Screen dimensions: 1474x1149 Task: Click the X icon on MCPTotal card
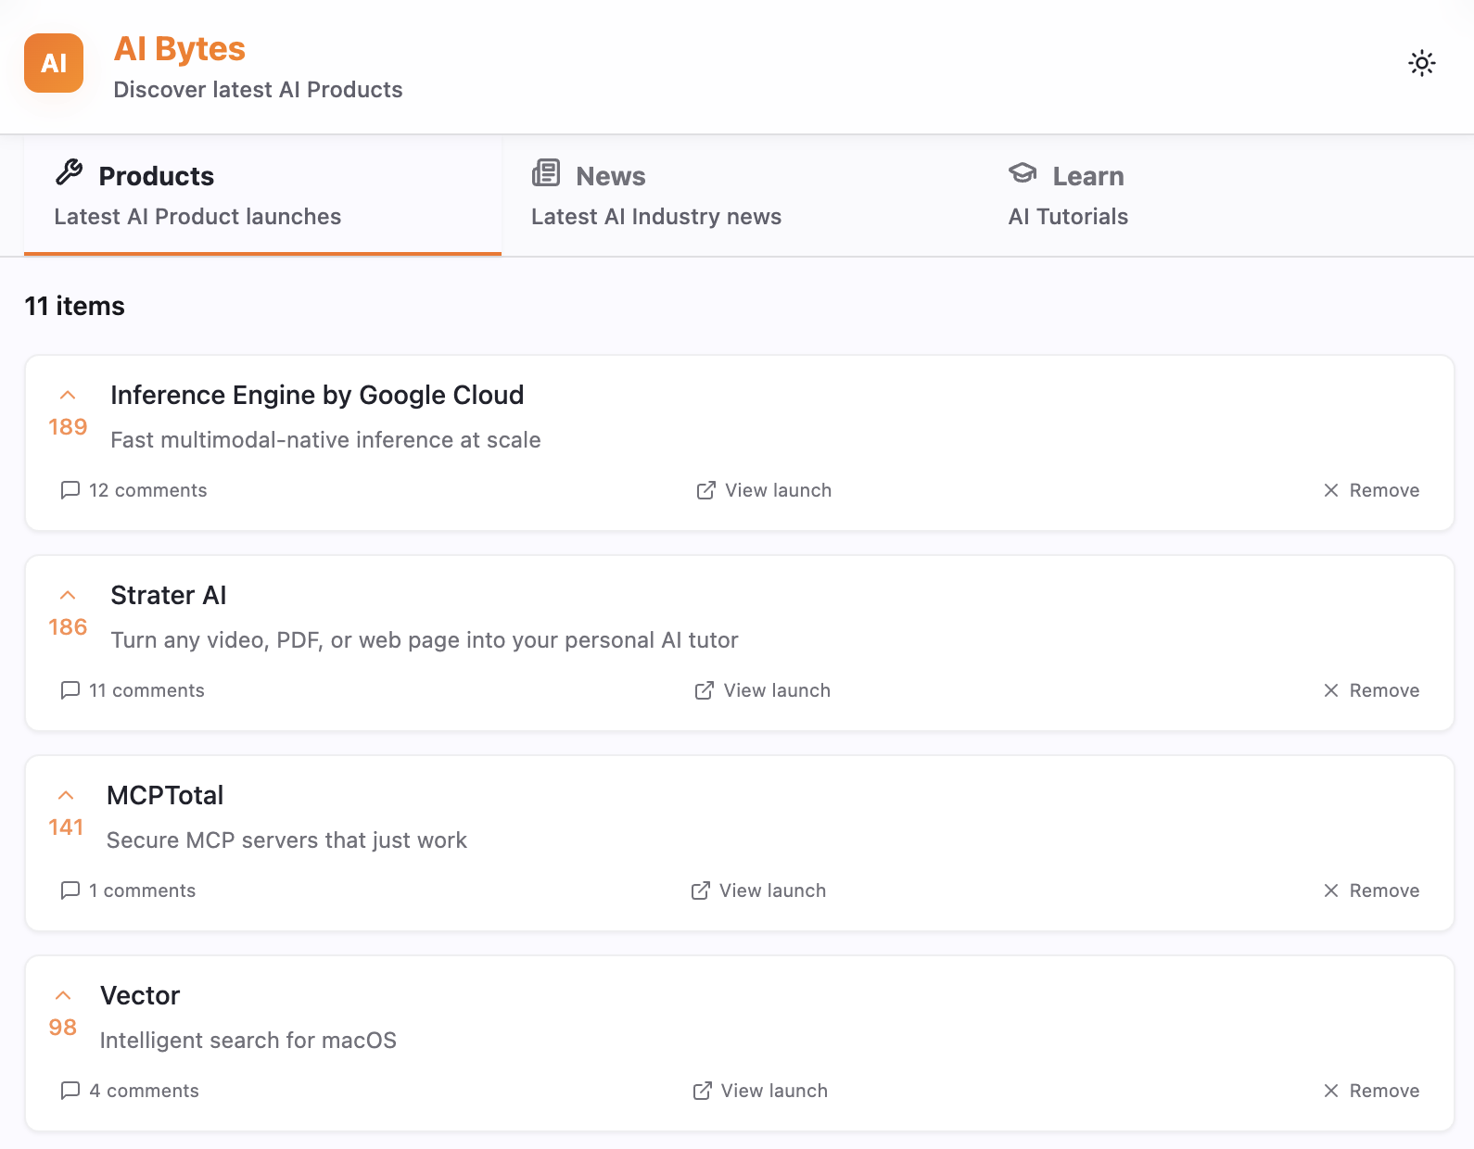pos(1331,890)
